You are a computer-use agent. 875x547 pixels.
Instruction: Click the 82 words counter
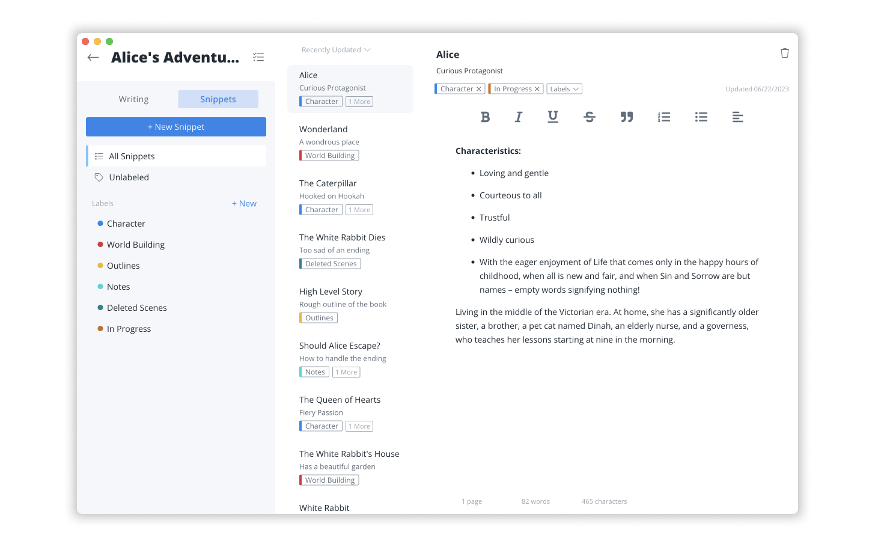coord(535,501)
